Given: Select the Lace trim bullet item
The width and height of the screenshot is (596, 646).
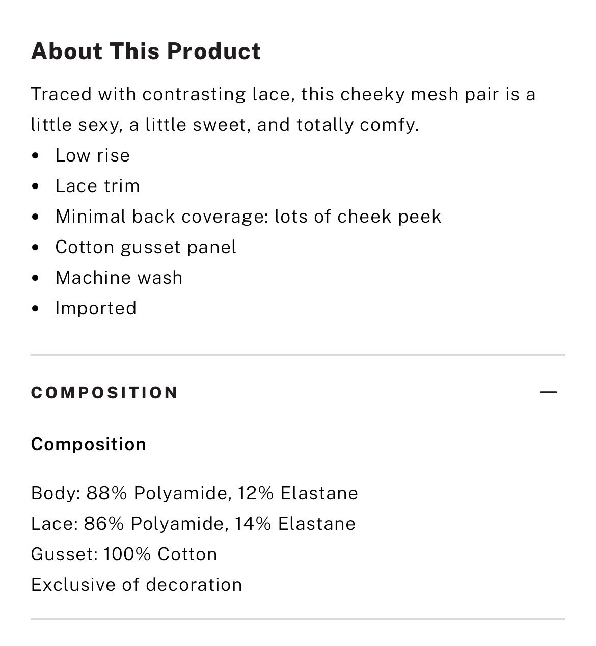Looking at the screenshot, I should coord(97,186).
